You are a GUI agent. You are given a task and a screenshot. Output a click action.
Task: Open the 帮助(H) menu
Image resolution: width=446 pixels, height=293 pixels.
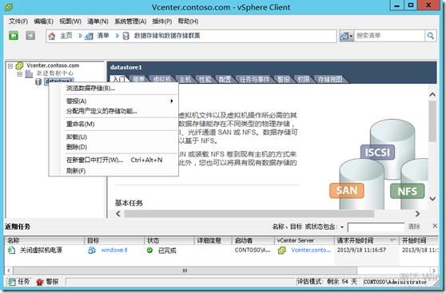coord(188,22)
